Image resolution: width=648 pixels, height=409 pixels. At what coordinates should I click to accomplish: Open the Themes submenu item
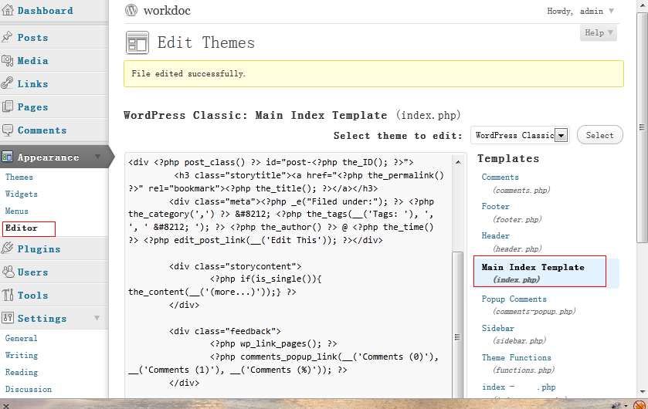point(19,177)
